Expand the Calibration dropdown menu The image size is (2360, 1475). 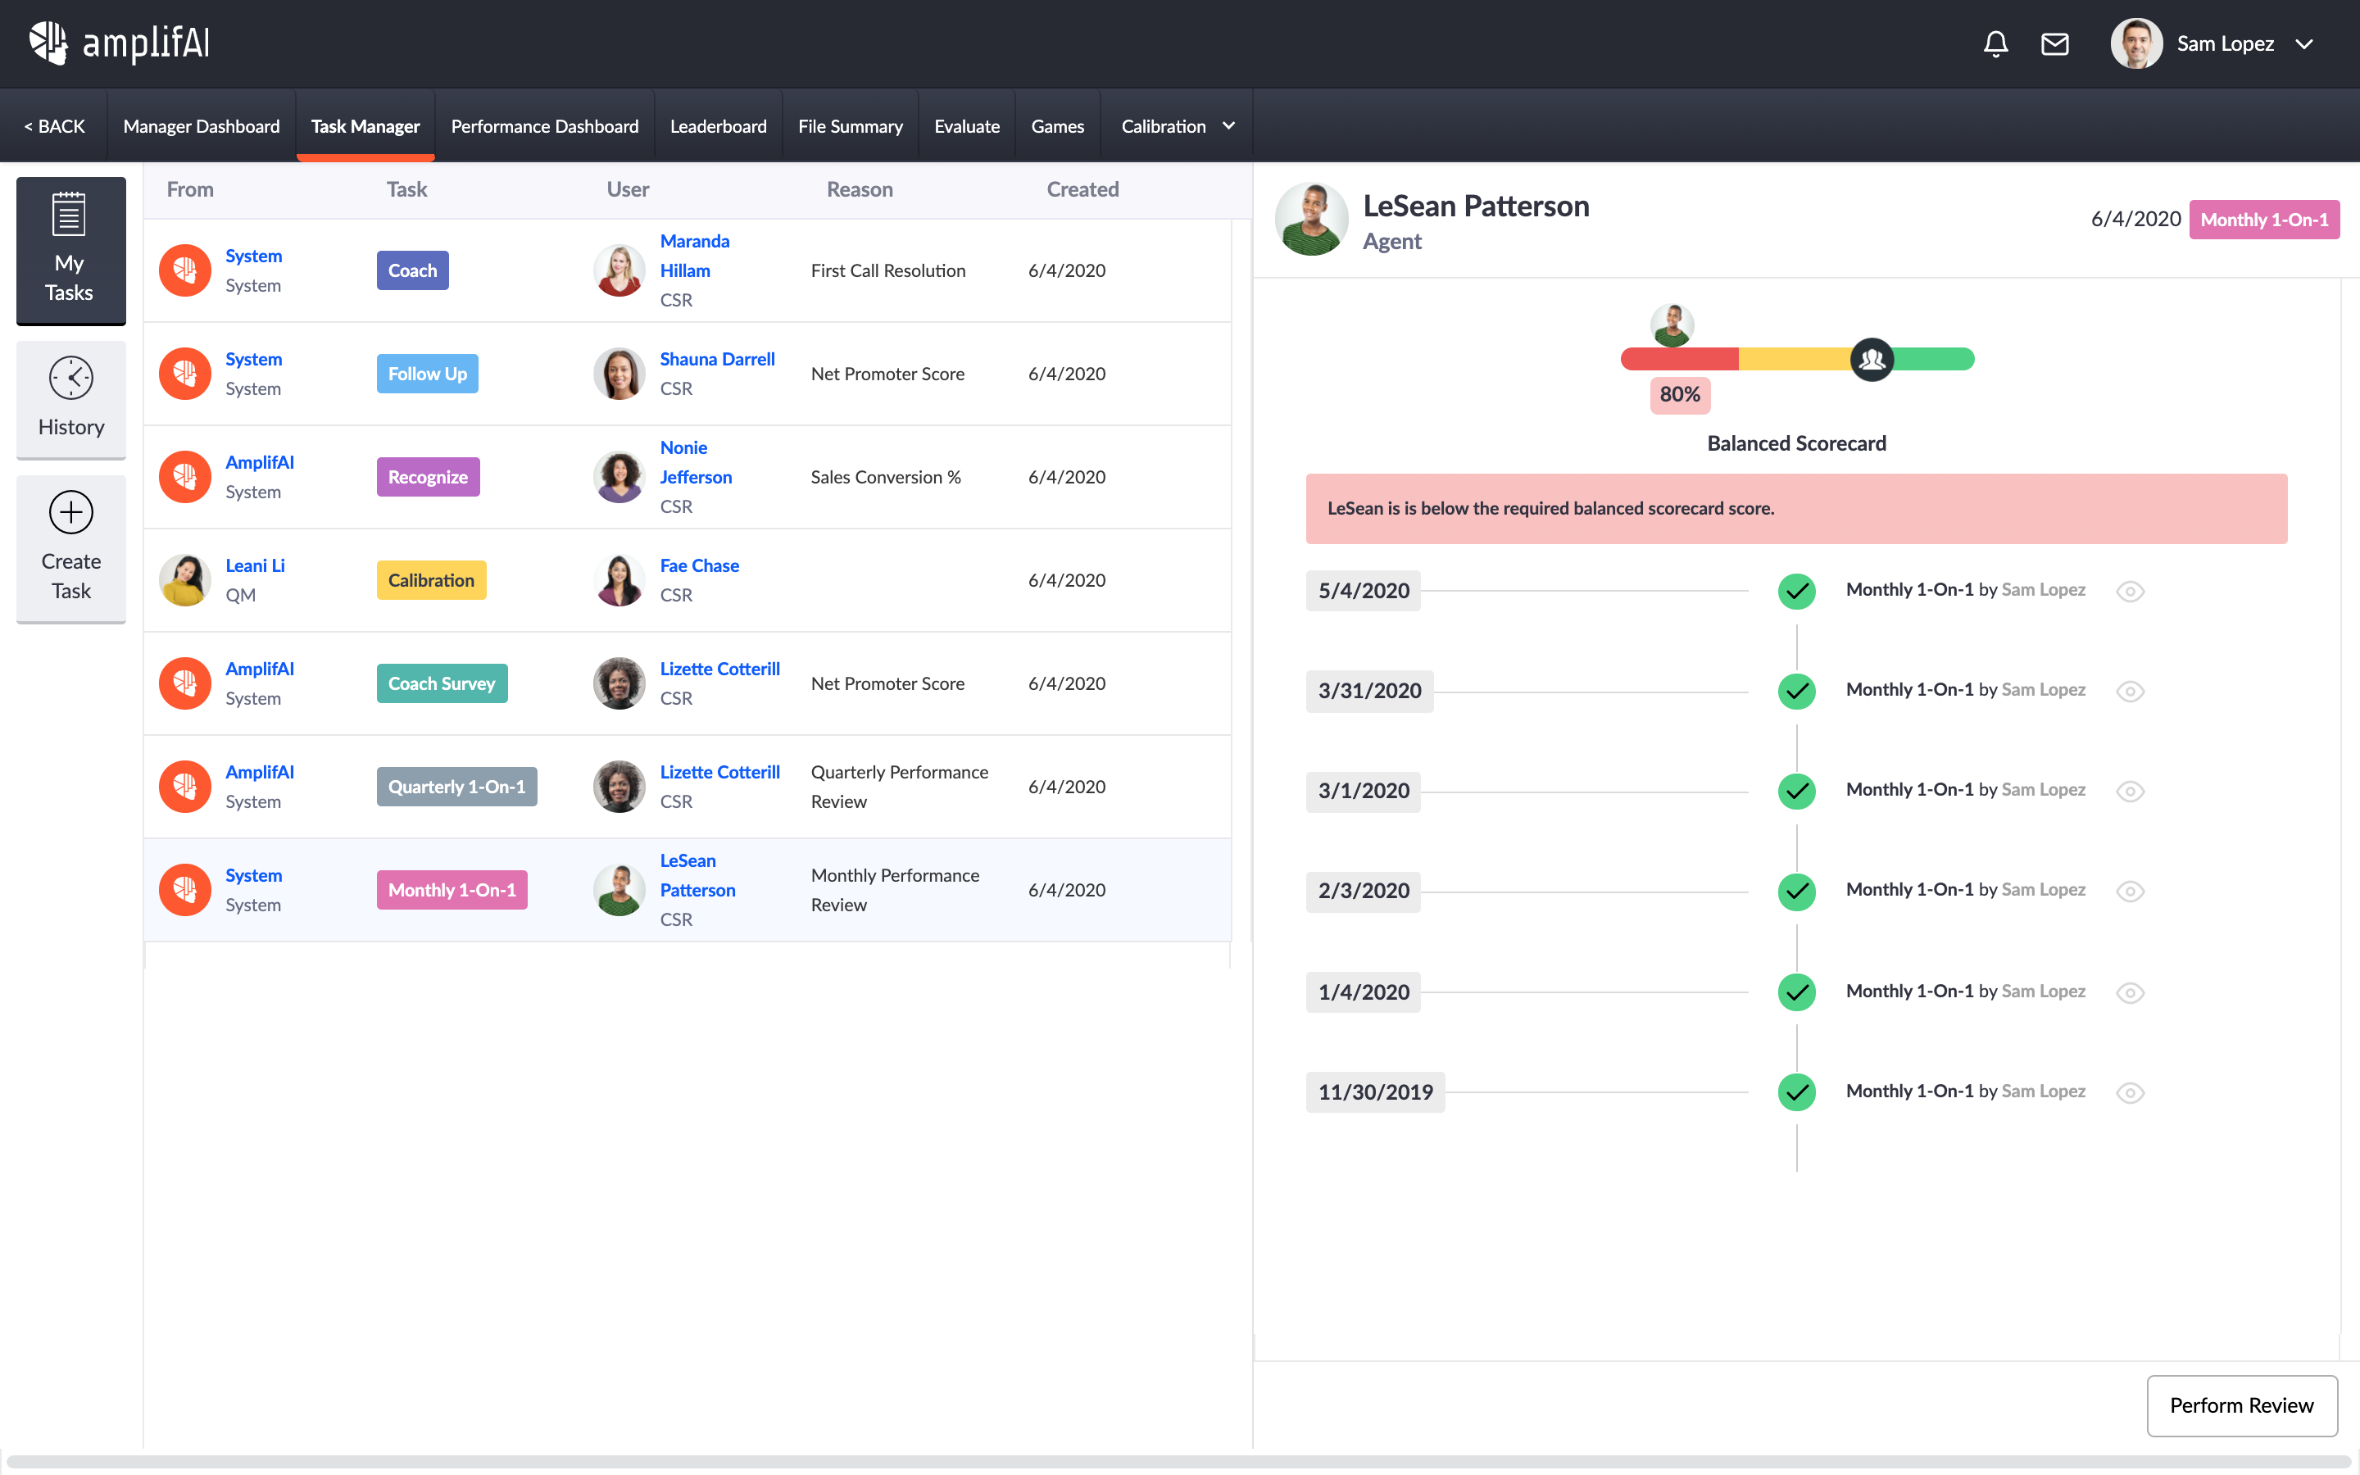point(1177,126)
